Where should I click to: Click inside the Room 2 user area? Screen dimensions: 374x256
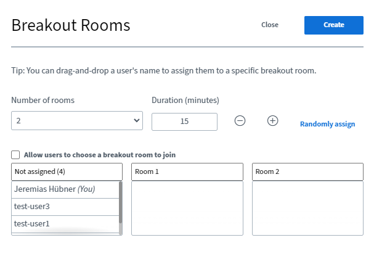tap(307, 208)
